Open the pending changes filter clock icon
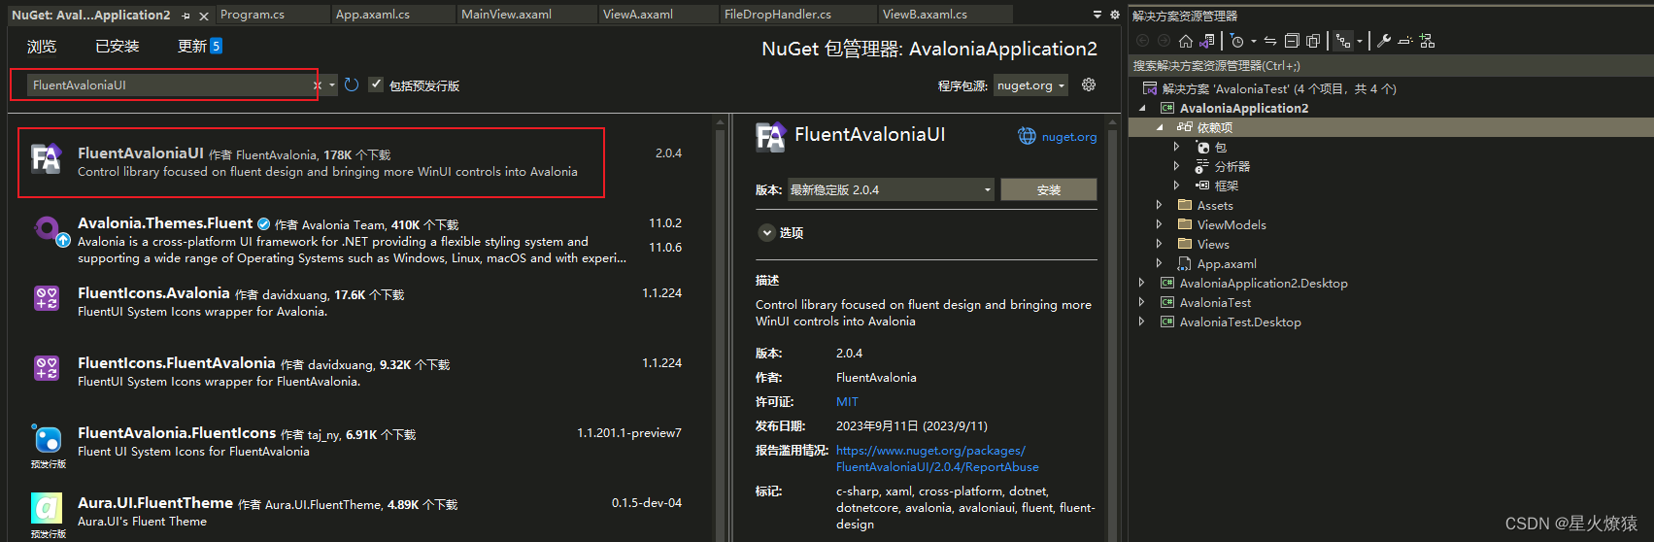 pos(1236,41)
